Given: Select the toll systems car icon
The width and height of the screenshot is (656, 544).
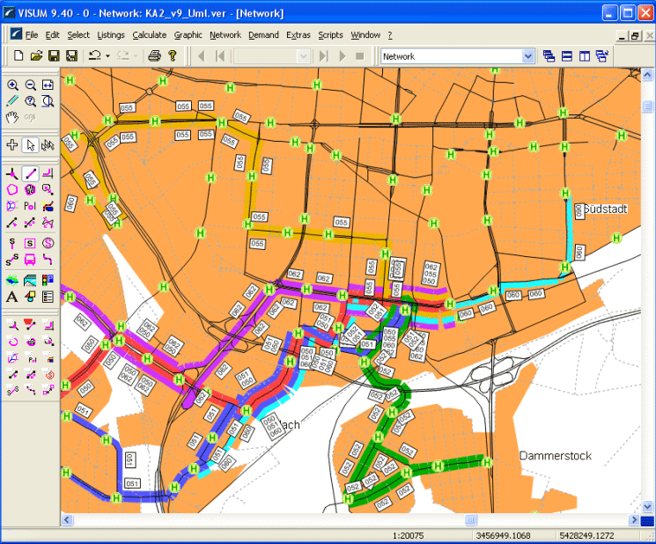Looking at the screenshot, I should pyautogui.click(x=48, y=206).
